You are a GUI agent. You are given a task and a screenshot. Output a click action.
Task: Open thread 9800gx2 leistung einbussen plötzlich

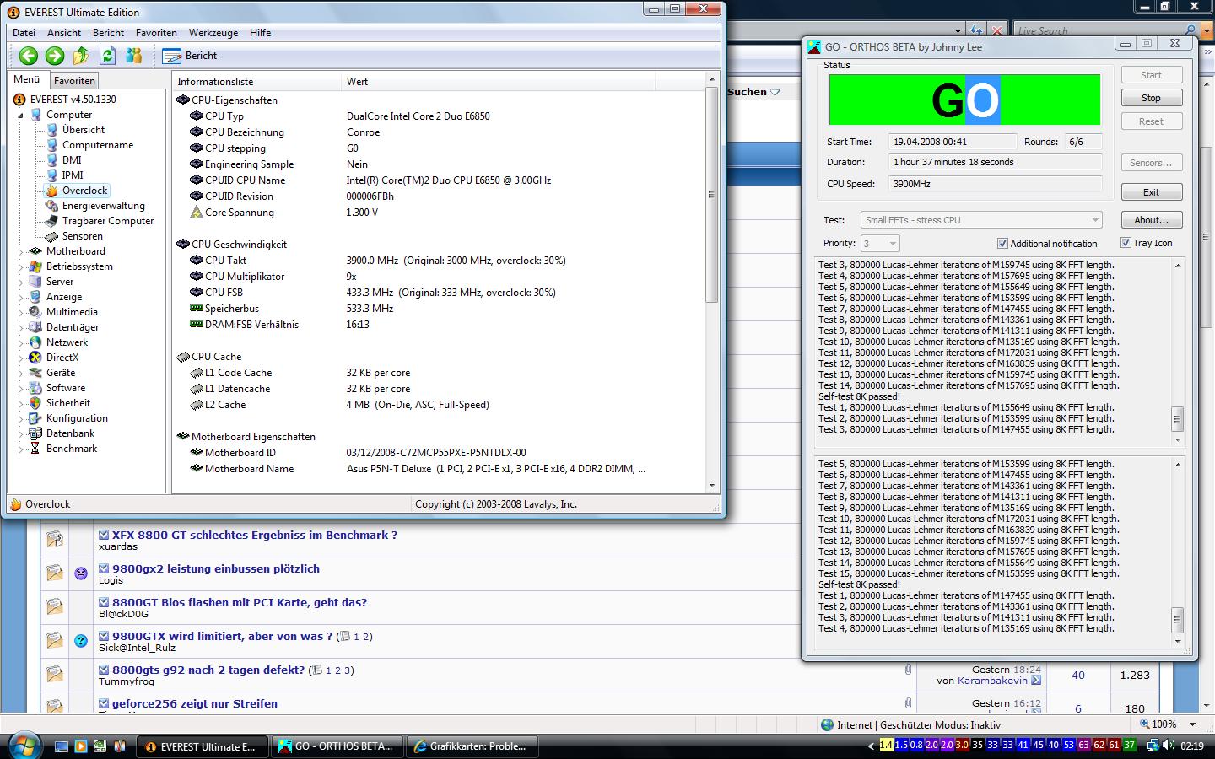216,568
